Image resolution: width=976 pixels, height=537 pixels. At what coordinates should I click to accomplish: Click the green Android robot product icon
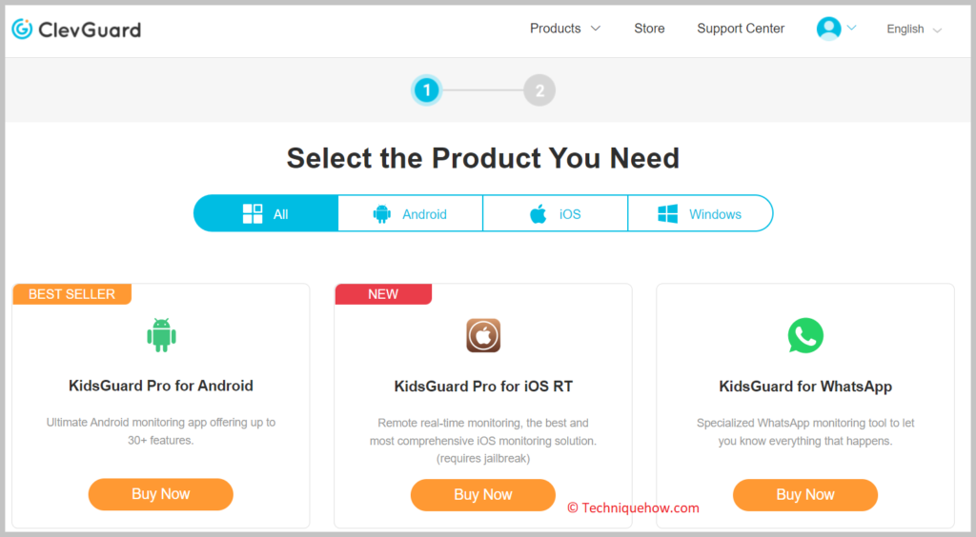pyautogui.click(x=161, y=335)
